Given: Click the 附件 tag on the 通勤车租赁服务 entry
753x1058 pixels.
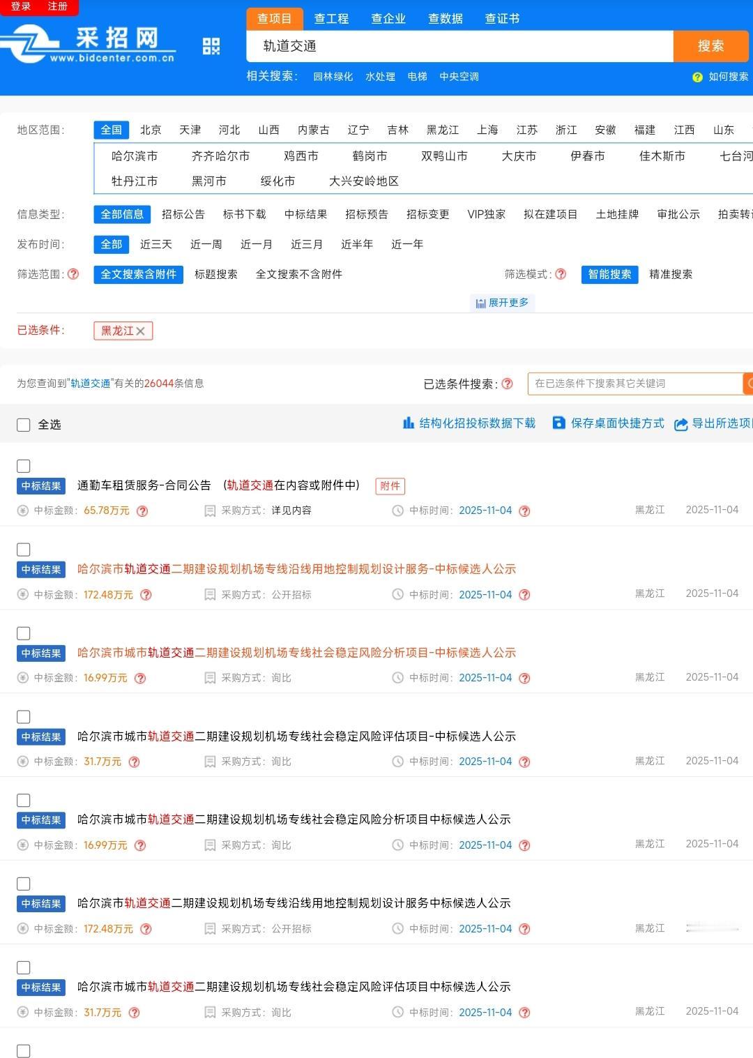Looking at the screenshot, I should 390,486.
